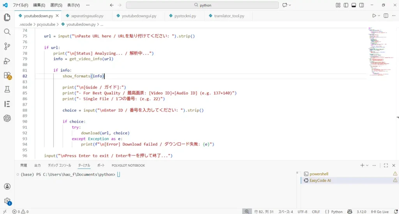Run the Python file with play button
Viewport: 399px width, 214px height.
coord(374,16)
